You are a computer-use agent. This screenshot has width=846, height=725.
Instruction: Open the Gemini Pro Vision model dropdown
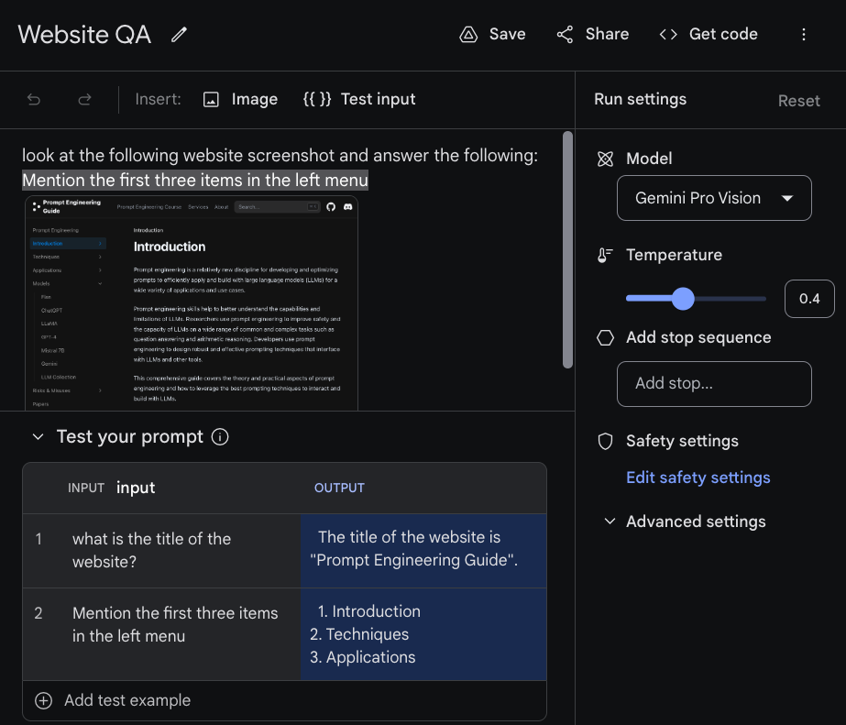pos(714,198)
